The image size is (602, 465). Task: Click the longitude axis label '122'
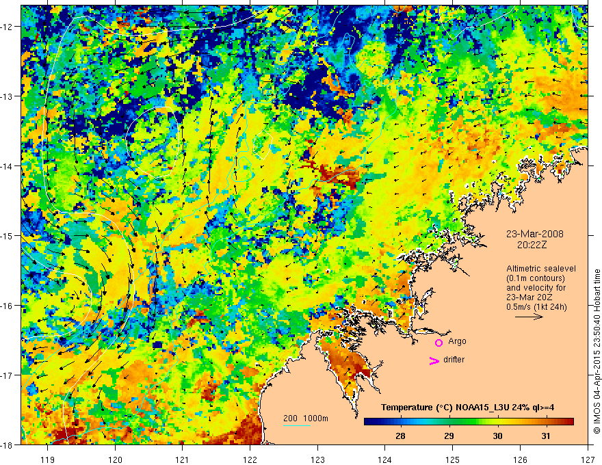(250, 460)
